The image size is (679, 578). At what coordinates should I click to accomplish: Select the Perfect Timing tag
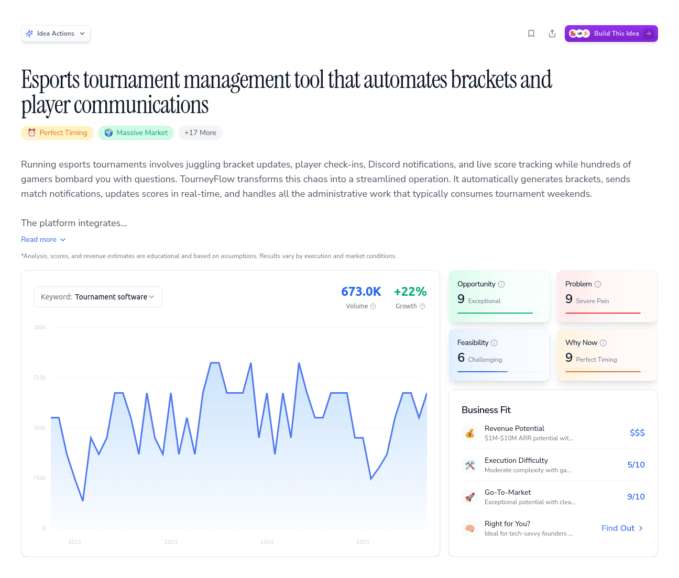pyautogui.click(x=57, y=133)
